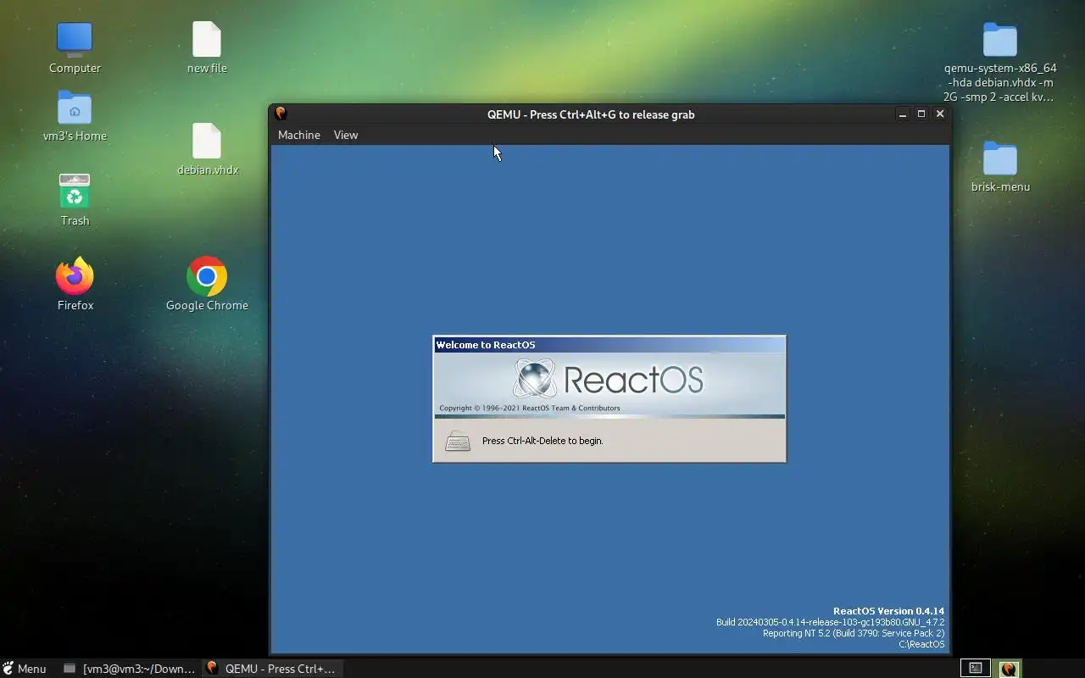Click 'Press Ctrl-Alt-Delete to begin.' text
Image resolution: width=1085 pixels, height=678 pixels.
point(542,441)
